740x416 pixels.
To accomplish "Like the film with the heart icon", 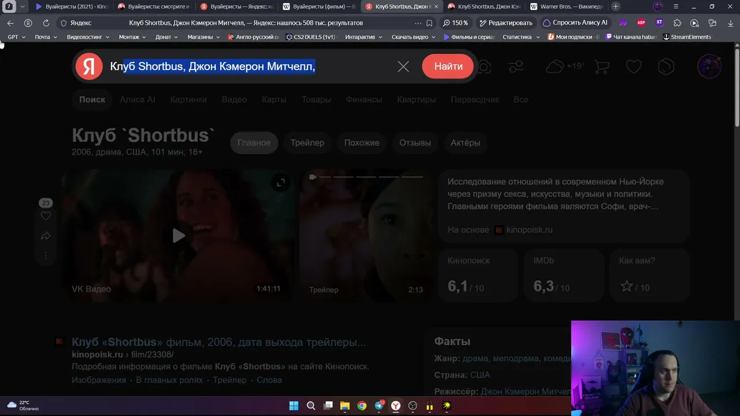I will point(46,216).
